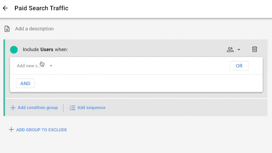Delete the condition group with the trash icon
Viewport: 272px width, 153px height.
coord(255,50)
